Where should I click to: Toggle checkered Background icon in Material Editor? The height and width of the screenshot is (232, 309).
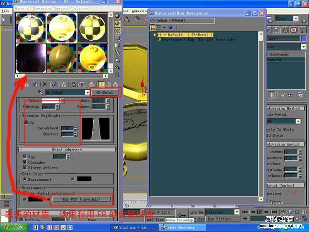pyautogui.click(x=118, y=31)
